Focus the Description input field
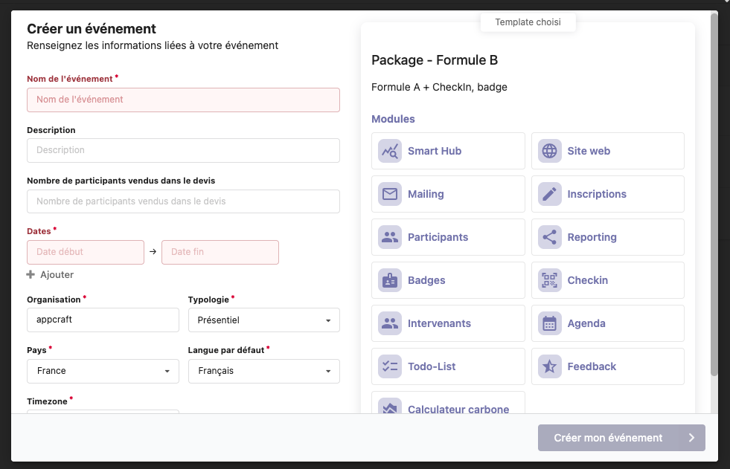Image resolution: width=730 pixels, height=469 pixels. 183,150
